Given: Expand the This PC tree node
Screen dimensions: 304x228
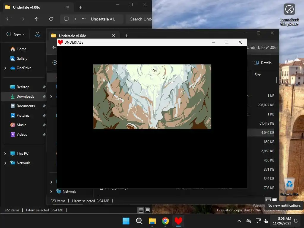Looking at the screenshot, I should [x=5, y=153].
